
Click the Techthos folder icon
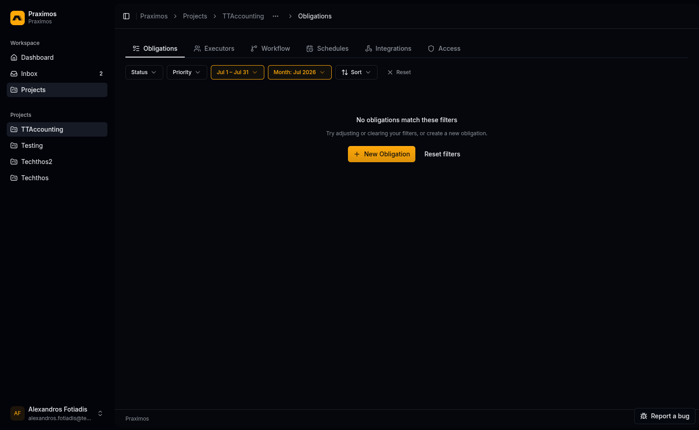(x=14, y=178)
